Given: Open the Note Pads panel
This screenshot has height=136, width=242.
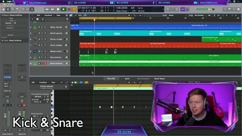Looking at the screenshot, I should (x=230, y=9).
